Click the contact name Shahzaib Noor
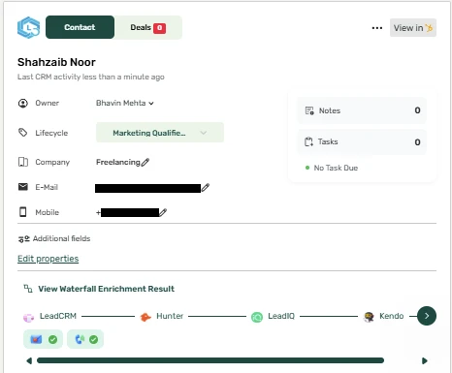The image size is (452, 373). click(x=56, y=62)
